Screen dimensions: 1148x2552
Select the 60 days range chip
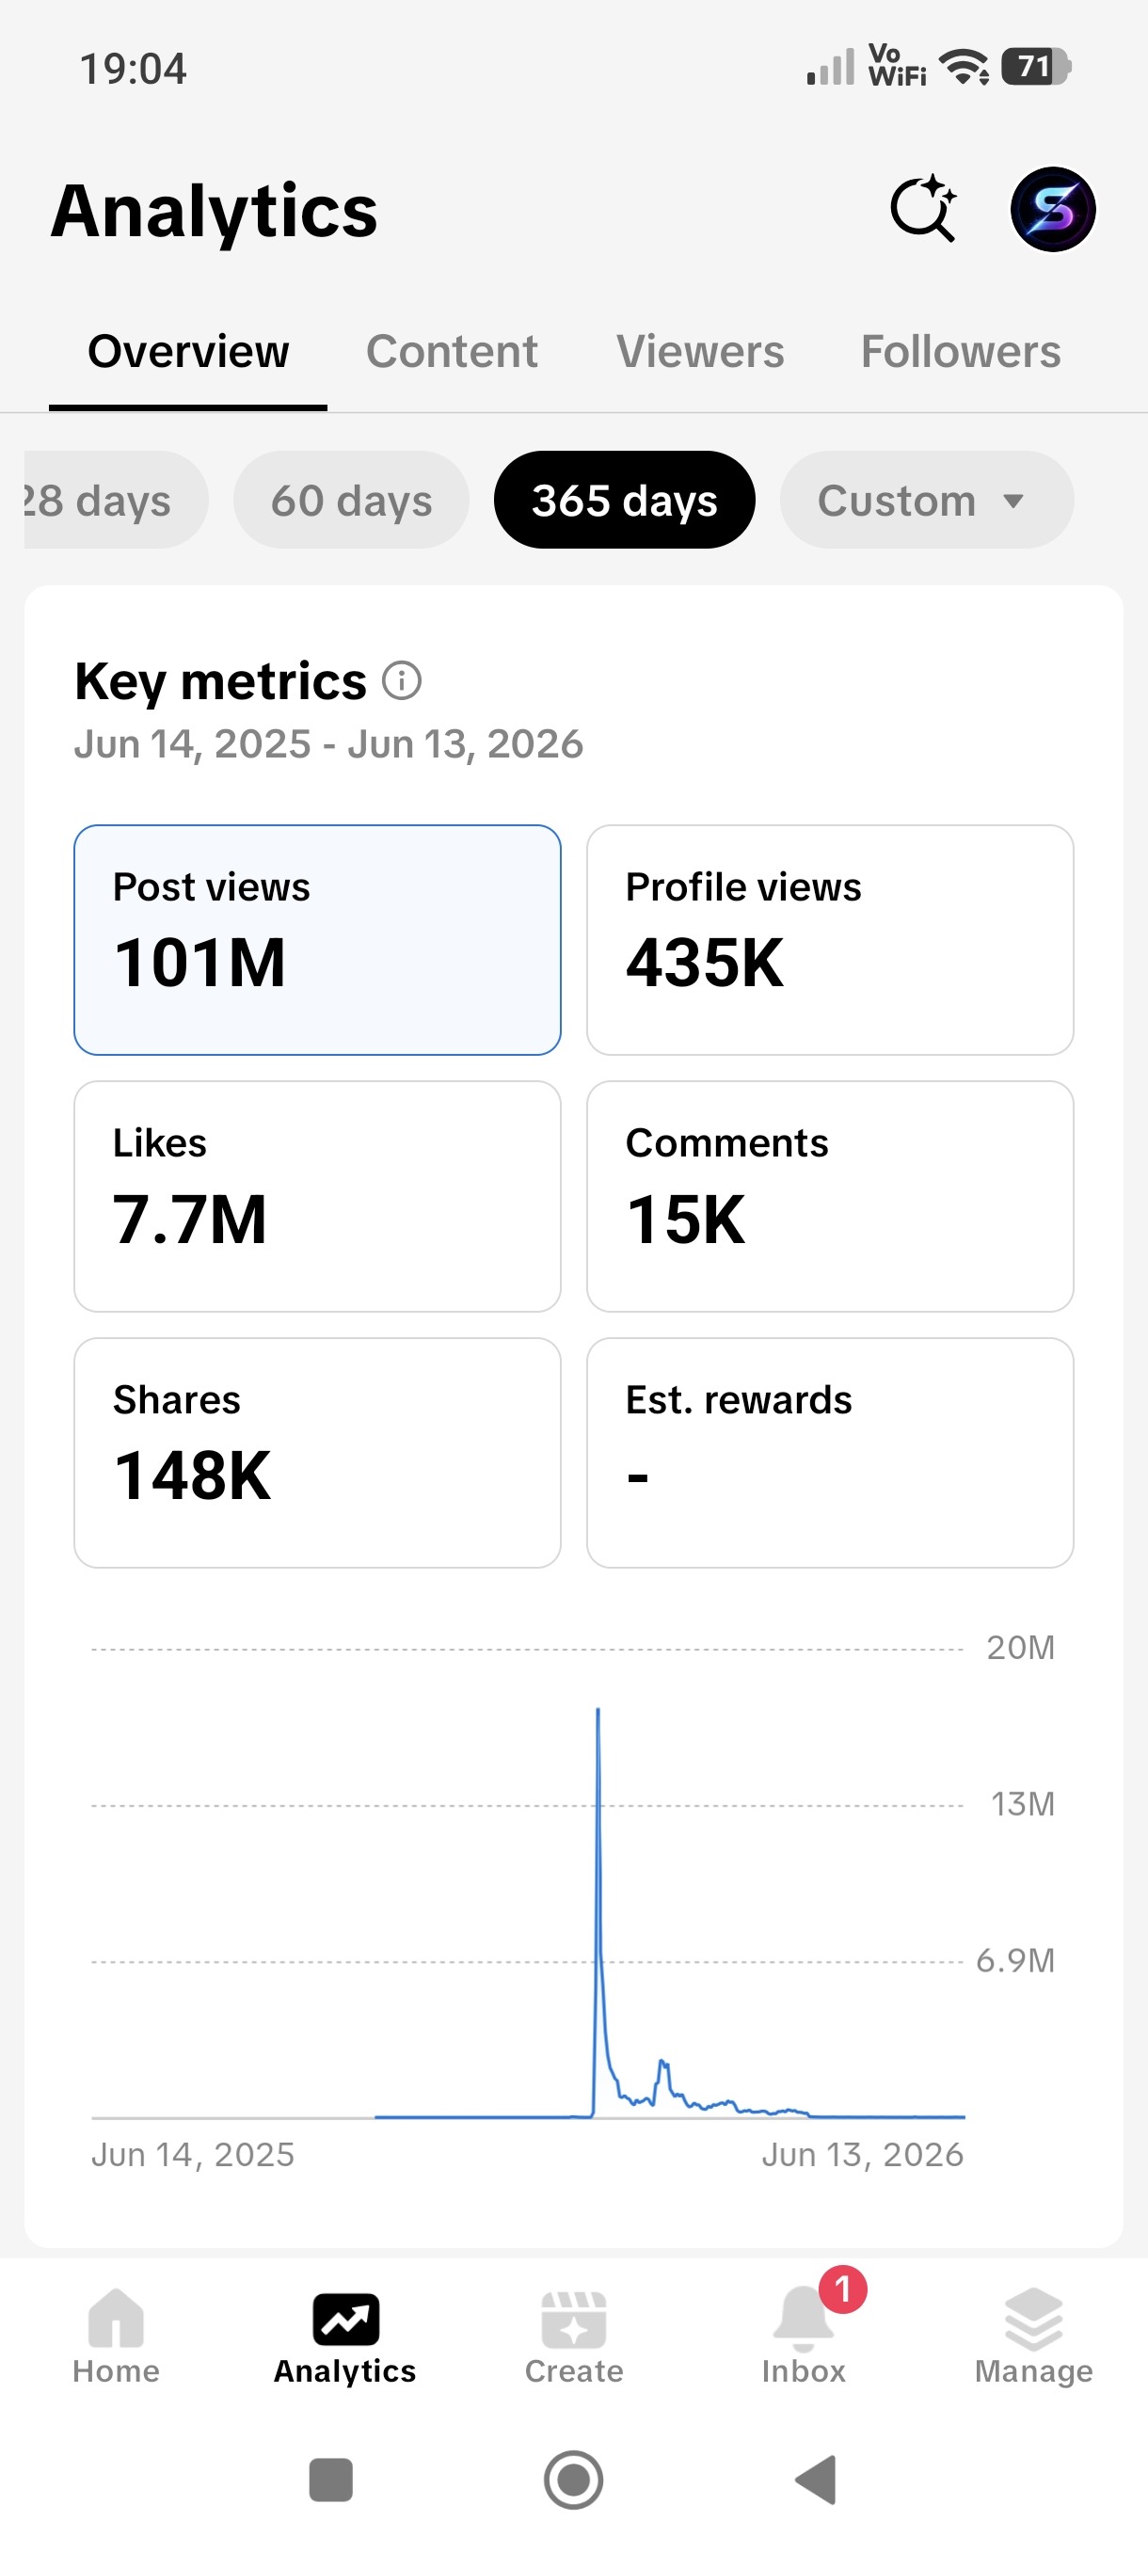tap(352, 501)
